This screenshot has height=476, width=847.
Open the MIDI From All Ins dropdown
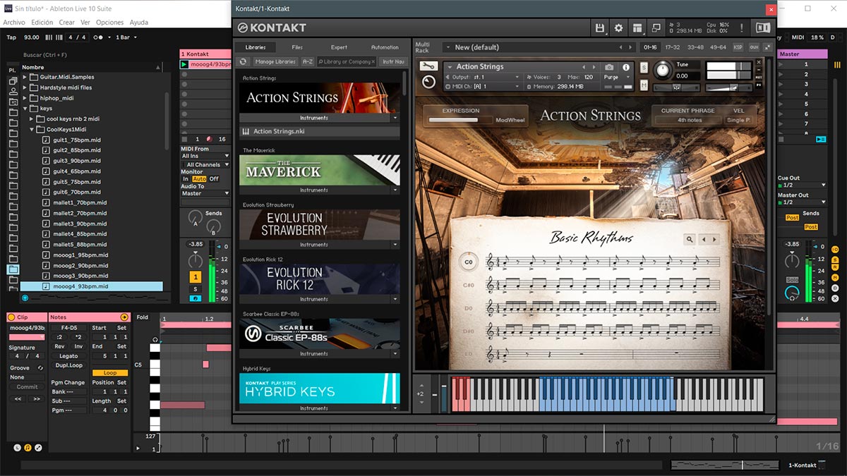tap(205, 157)
